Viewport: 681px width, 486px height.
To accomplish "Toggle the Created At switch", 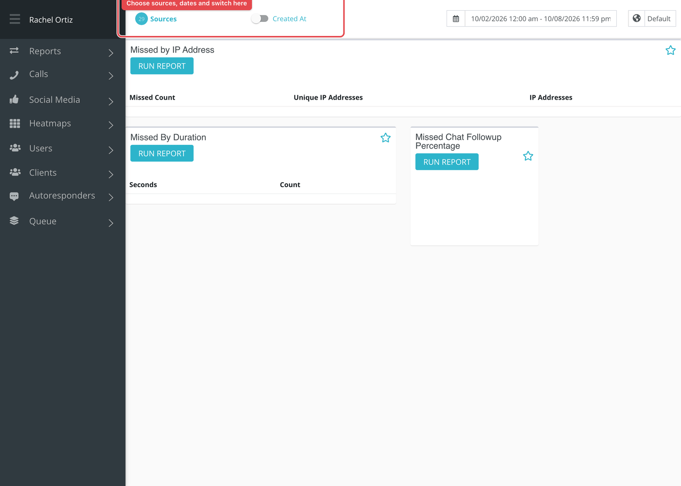I will [260, 18].
